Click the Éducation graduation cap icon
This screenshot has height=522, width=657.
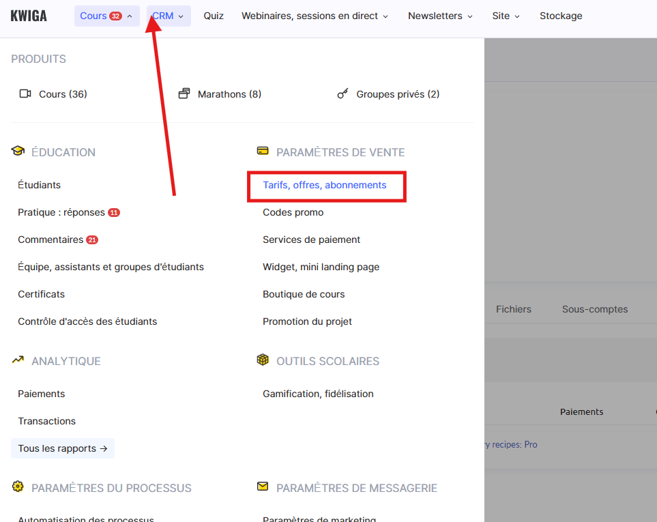click(x=18, y=151)
